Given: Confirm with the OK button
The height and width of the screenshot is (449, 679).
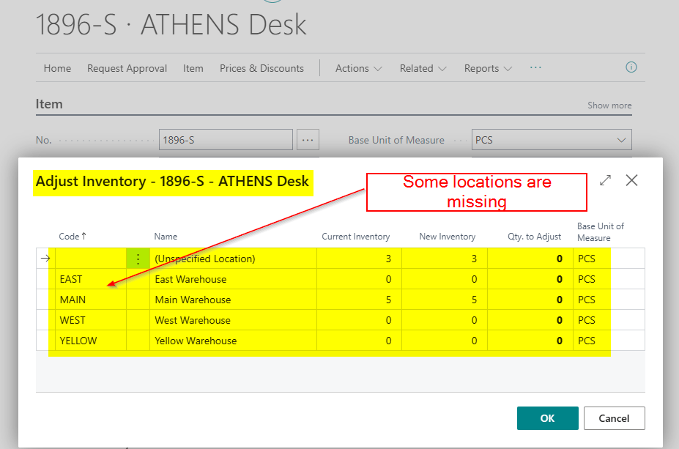Looking at the screenshot, I should pos(547,418).
